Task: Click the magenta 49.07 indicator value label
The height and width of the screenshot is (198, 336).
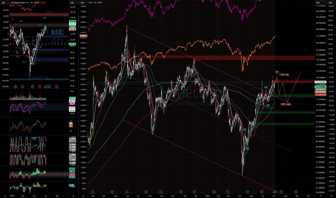Action: (72, 104)
